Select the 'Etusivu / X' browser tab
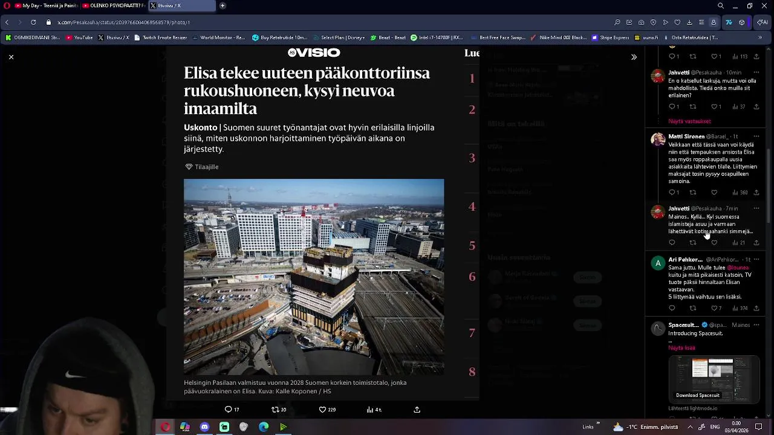Image resolution: width=774 pixels, height=435 pixels. pos(181,5)
